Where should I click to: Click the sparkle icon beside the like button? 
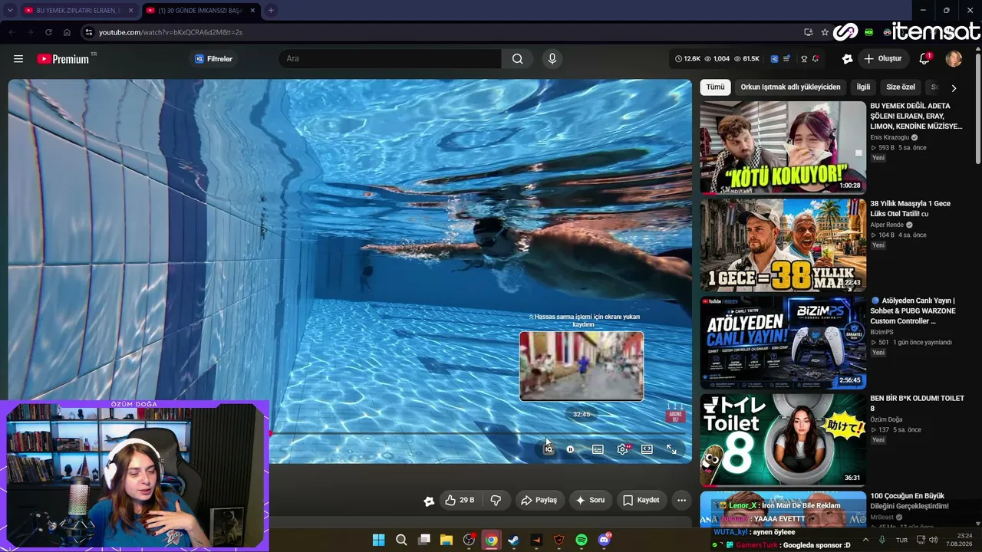429,501
